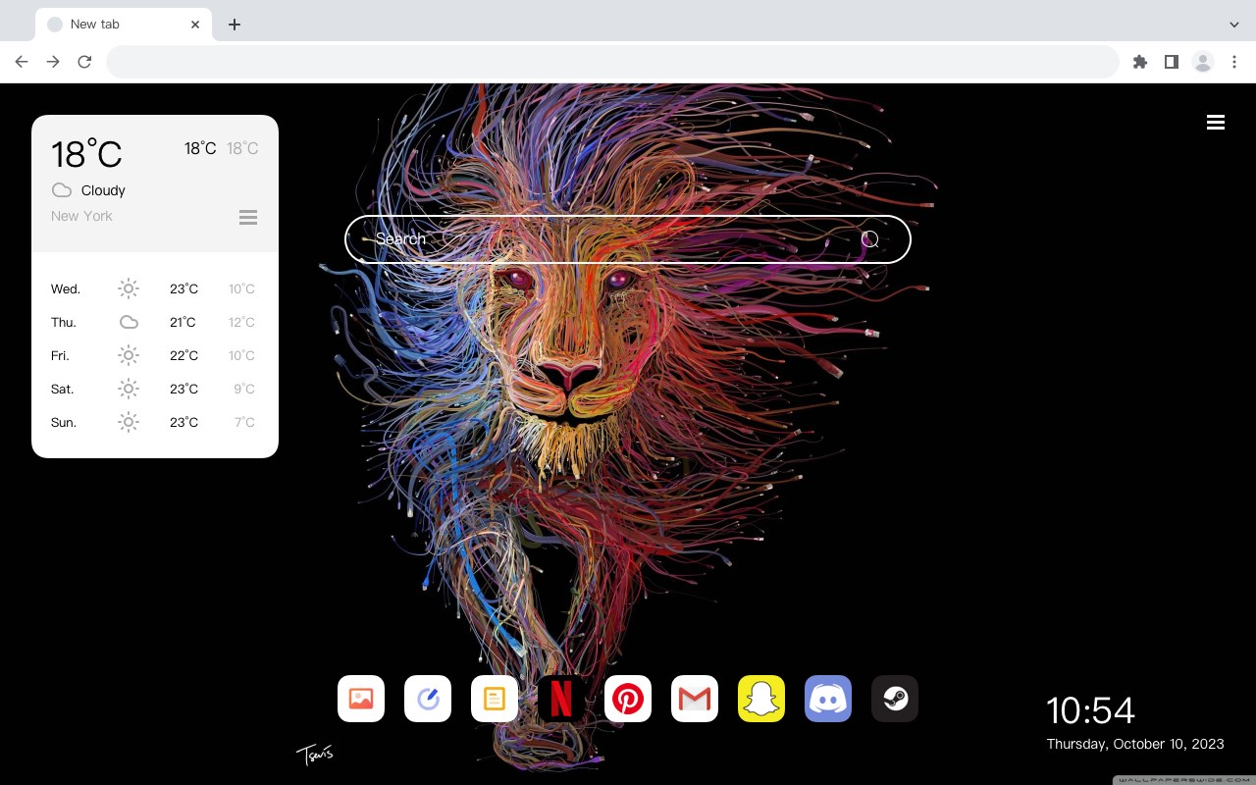Click the cloud icon in the Thu. row
This screenshot has height=785, width=1256.
(129, 322)
